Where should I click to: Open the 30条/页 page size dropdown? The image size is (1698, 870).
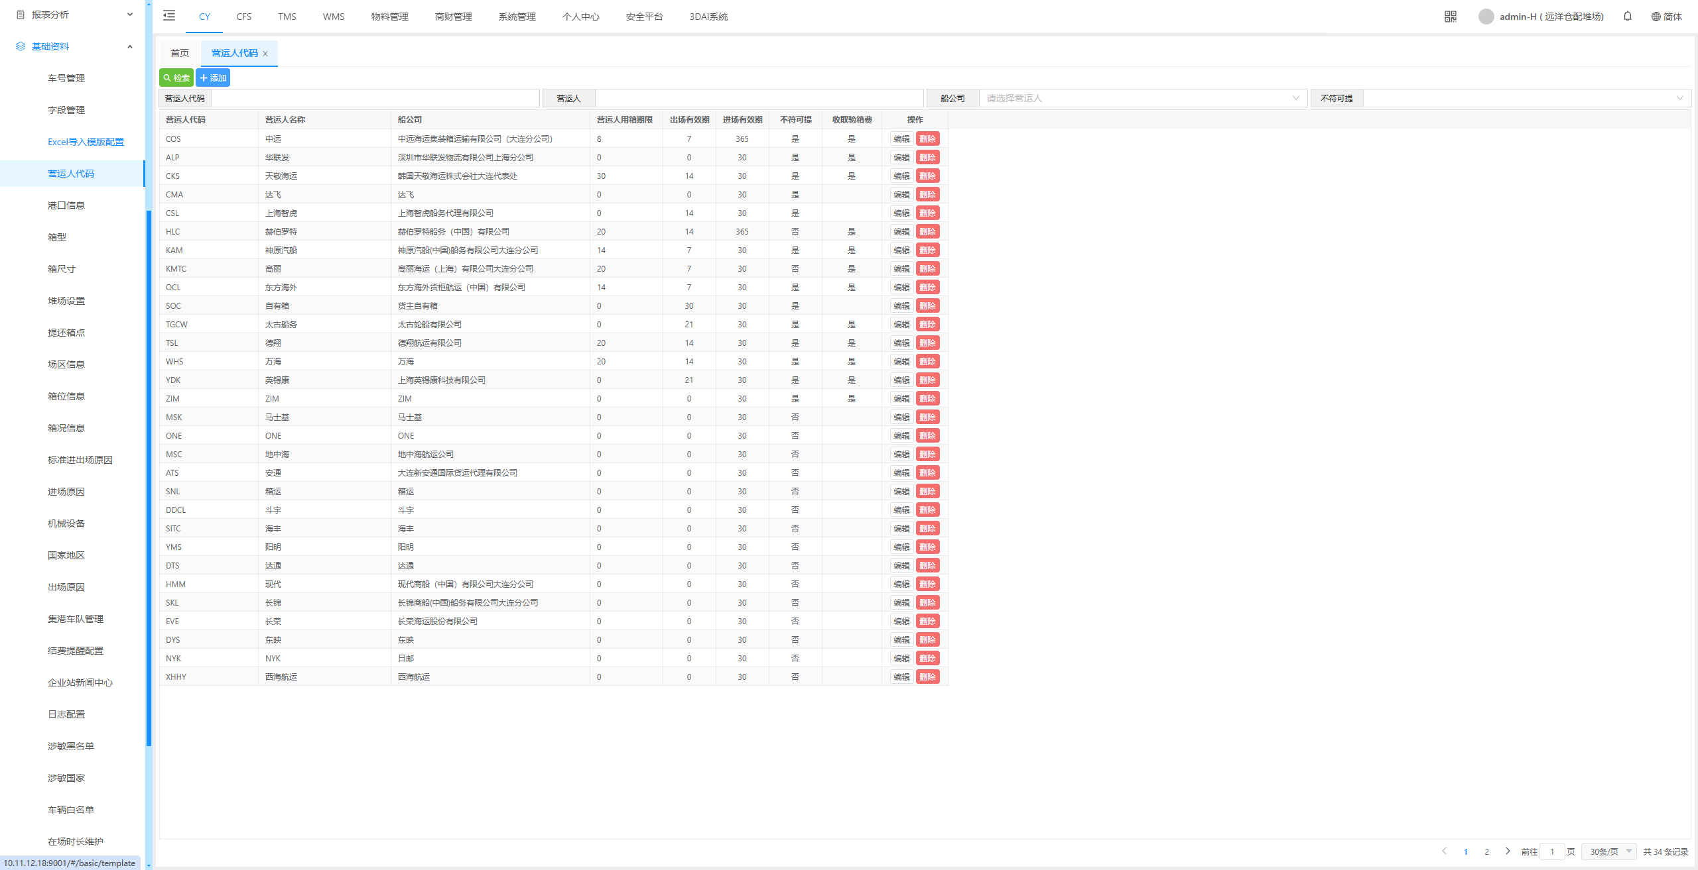tap(1609, 851)
